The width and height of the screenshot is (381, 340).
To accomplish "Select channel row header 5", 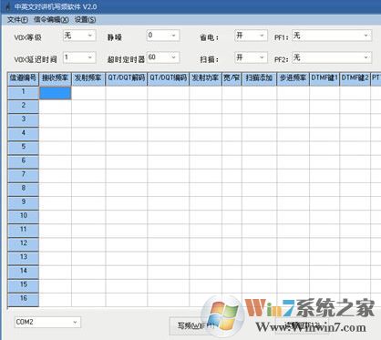I will click(23, 148).
